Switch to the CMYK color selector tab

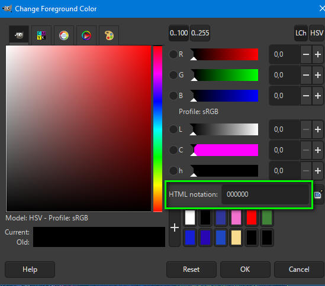tap(41, 35)
